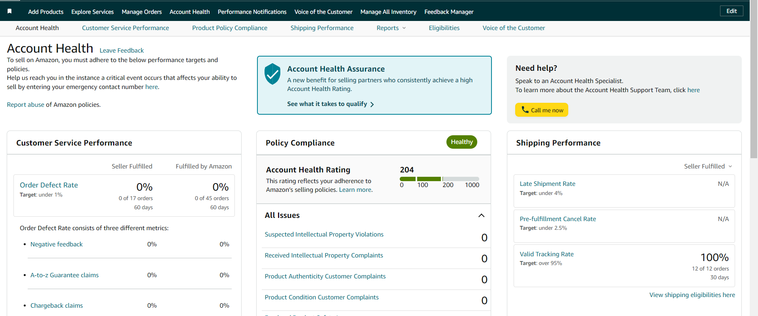
Task: Click the page vertical scrollbar
Action: coord(754,79)
